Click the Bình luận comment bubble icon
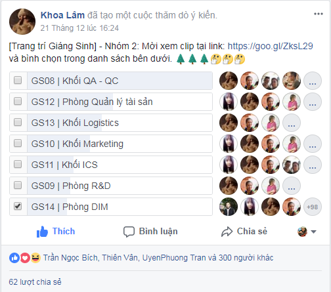331x292 pixels. coord(129,232)
